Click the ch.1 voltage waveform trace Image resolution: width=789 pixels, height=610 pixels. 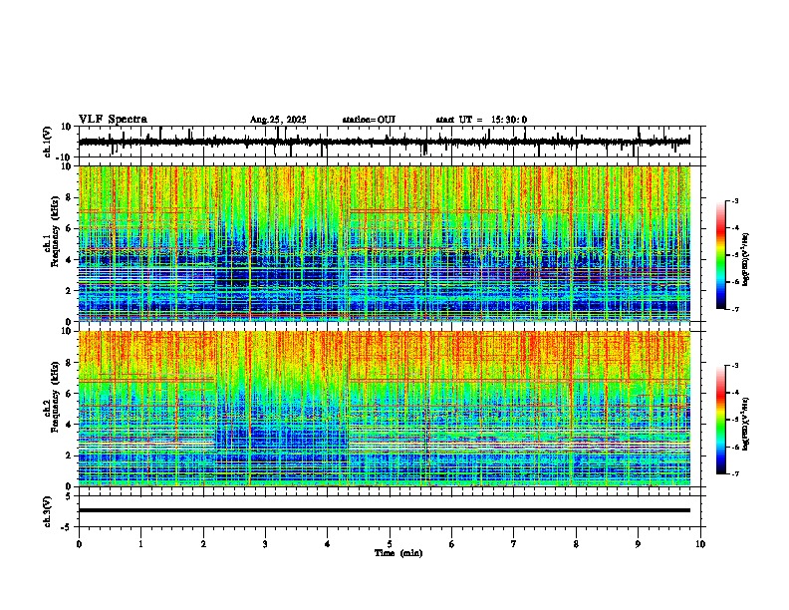(x=384, y=142)
